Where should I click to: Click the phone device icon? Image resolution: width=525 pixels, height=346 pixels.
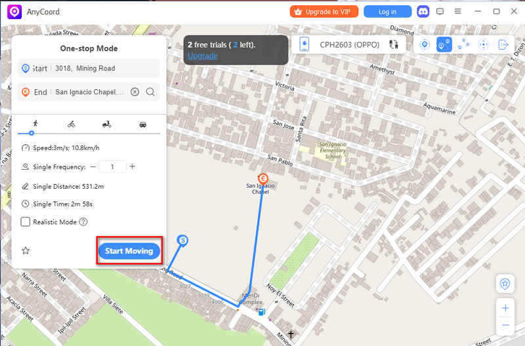pyautogui.click(x=304, y=45)
